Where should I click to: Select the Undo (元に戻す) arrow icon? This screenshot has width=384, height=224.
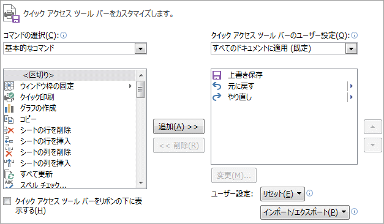(217, 86)
